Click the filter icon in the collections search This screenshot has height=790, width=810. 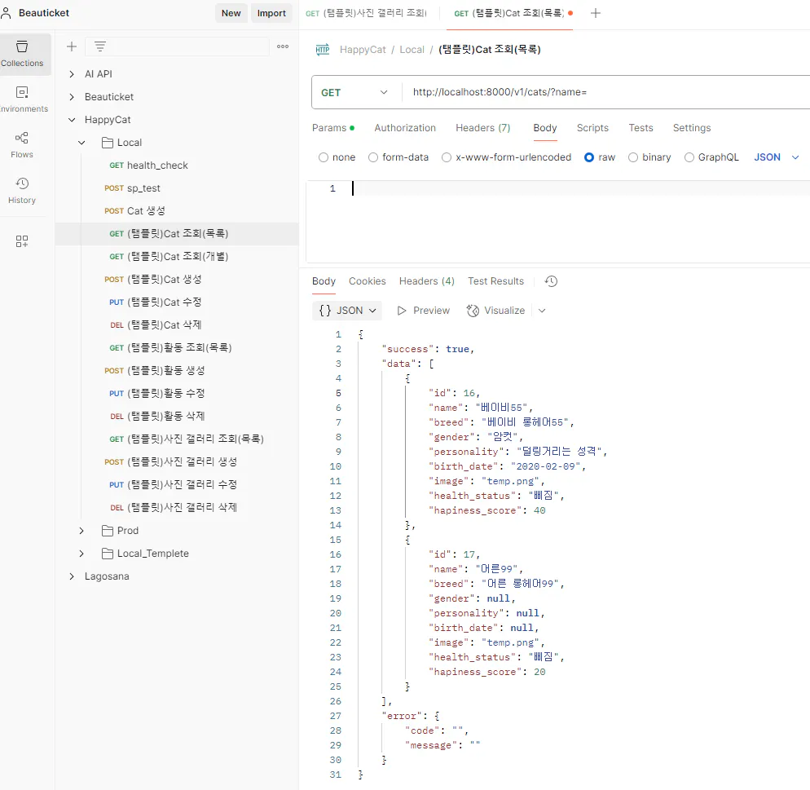tap(100, 46)
